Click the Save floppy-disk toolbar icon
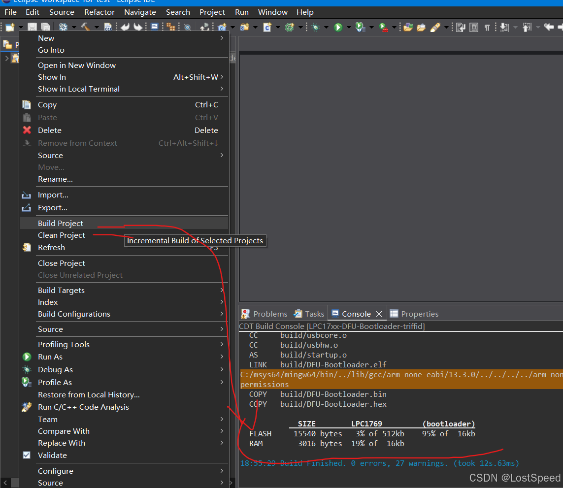The image size is (563, 488). coord(33,27)
